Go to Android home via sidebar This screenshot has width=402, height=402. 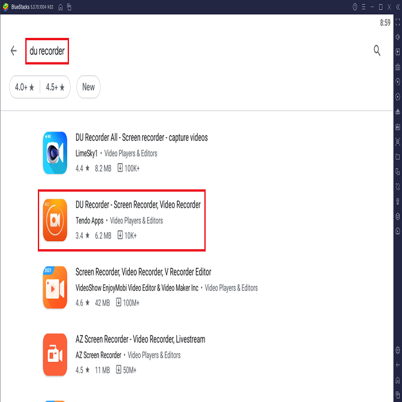click(397, 380)
